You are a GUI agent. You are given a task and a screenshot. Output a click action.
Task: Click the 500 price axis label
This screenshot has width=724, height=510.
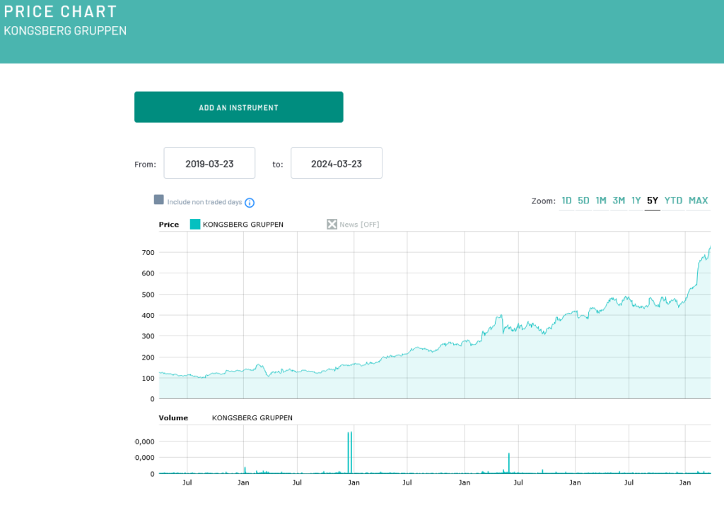click(148, 295)
